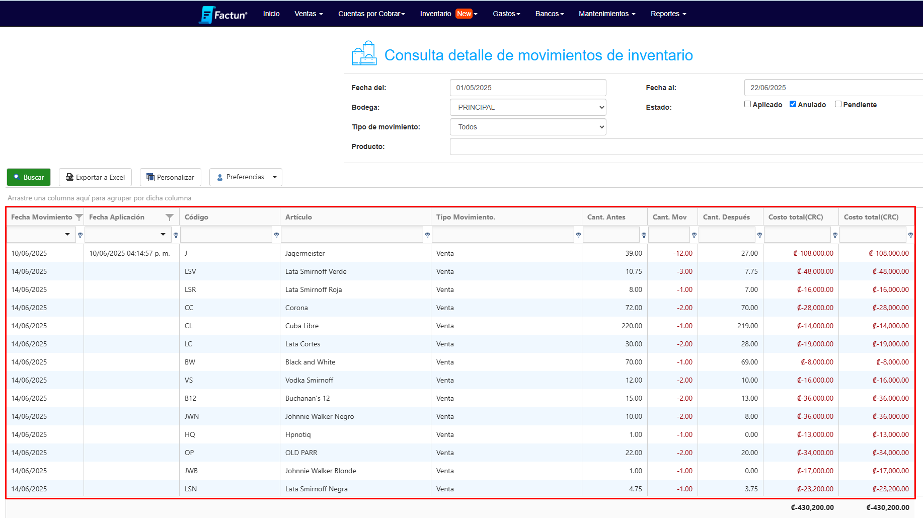Sort by the Cant. Mov column header
The height and width of the screenshot is (518, 923).
(672, 217)
